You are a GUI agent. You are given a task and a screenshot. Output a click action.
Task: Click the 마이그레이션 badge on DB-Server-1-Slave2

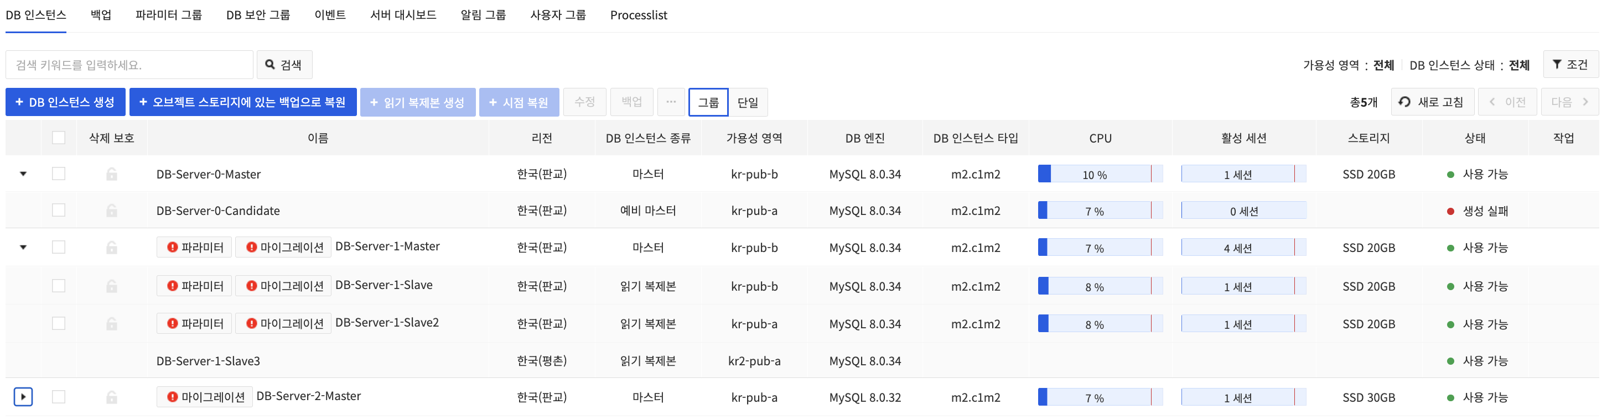(283, 323)
